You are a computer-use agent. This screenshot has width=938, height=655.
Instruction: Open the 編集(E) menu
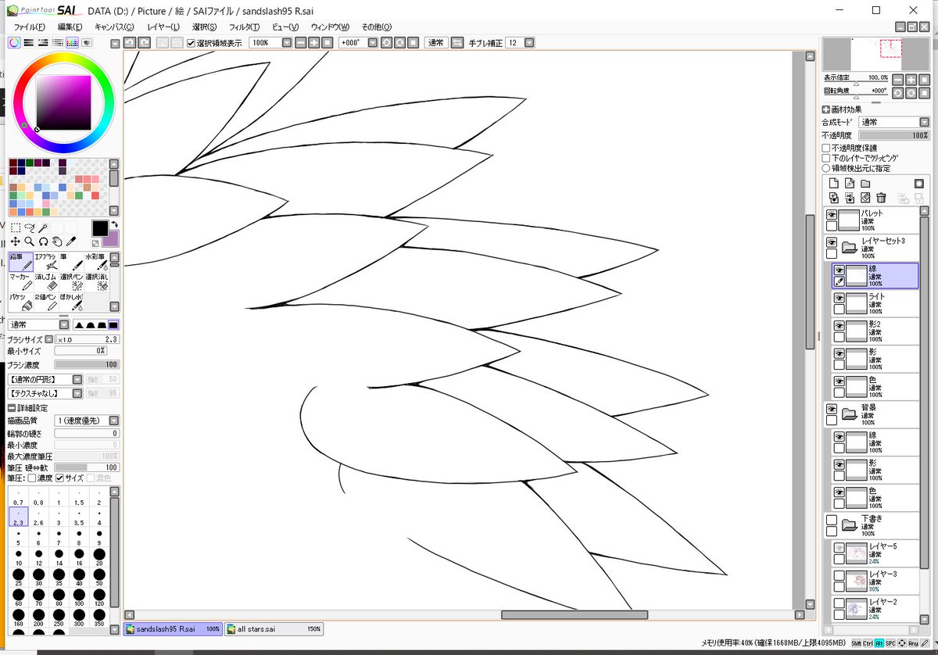point(70,27)
